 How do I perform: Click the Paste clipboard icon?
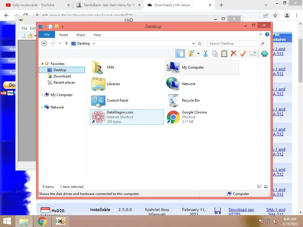pyautogui.click(x=224, y=53)
